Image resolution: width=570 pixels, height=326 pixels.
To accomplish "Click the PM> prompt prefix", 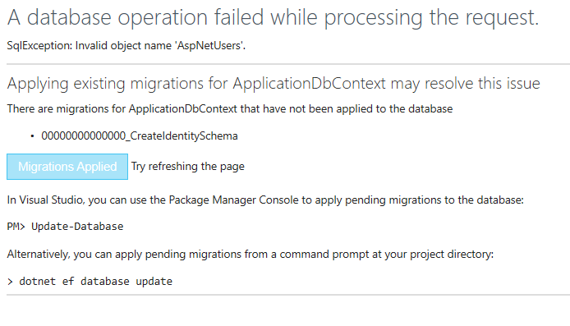I will [x=16, y=227].
